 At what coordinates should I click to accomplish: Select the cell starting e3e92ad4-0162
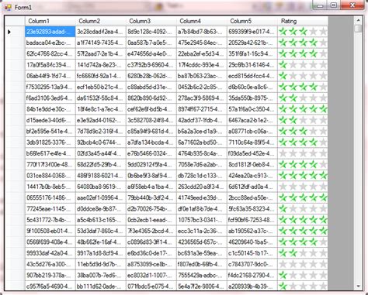coord(101,120)
